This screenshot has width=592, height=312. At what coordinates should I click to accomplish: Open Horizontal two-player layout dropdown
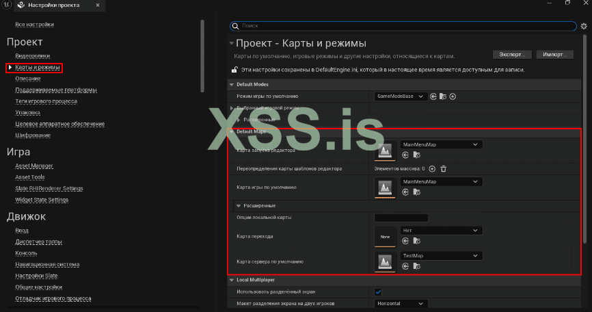click(x=401, y=304)
